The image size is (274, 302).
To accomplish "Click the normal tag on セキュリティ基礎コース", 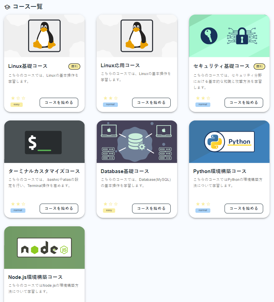I will (x=203, y=105).
